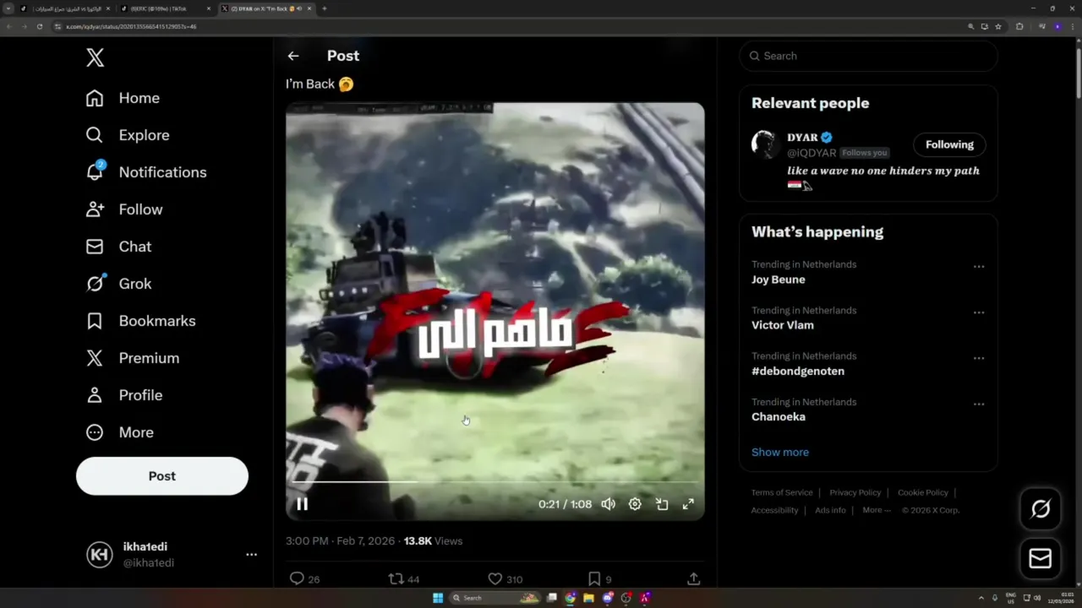This screenshot has height=608, width=1082.
Task: Bookmark this page with the star icon
Action: click(998, 26)
